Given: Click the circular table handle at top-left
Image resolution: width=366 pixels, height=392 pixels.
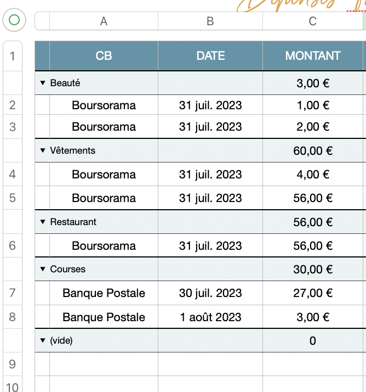Looking at the screenshot, I should pyautogui.click(x=14, y=21).
